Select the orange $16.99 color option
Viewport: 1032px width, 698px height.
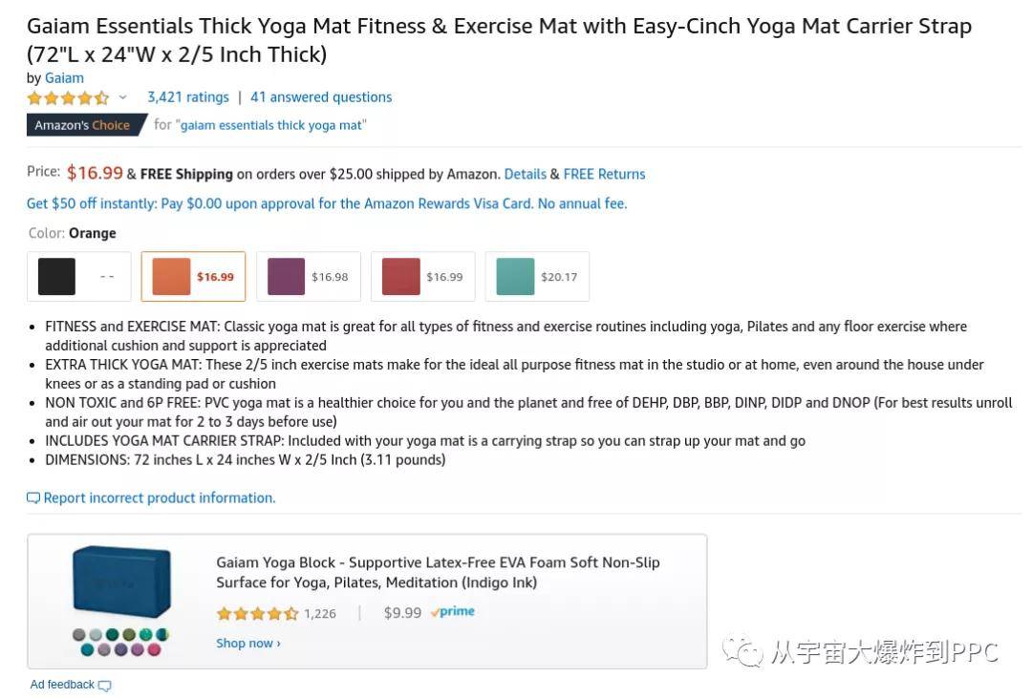pyautogui.click(x=193, y=276)
